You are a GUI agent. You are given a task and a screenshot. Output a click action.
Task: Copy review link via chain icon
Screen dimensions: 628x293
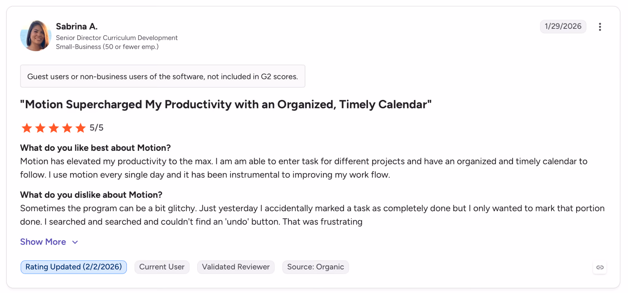600,267
